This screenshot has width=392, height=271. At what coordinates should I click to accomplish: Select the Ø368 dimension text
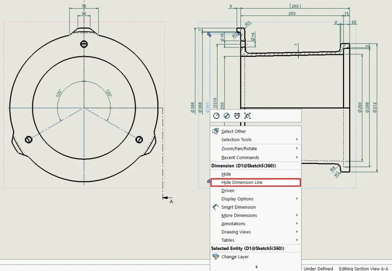(x=200, y=107)
